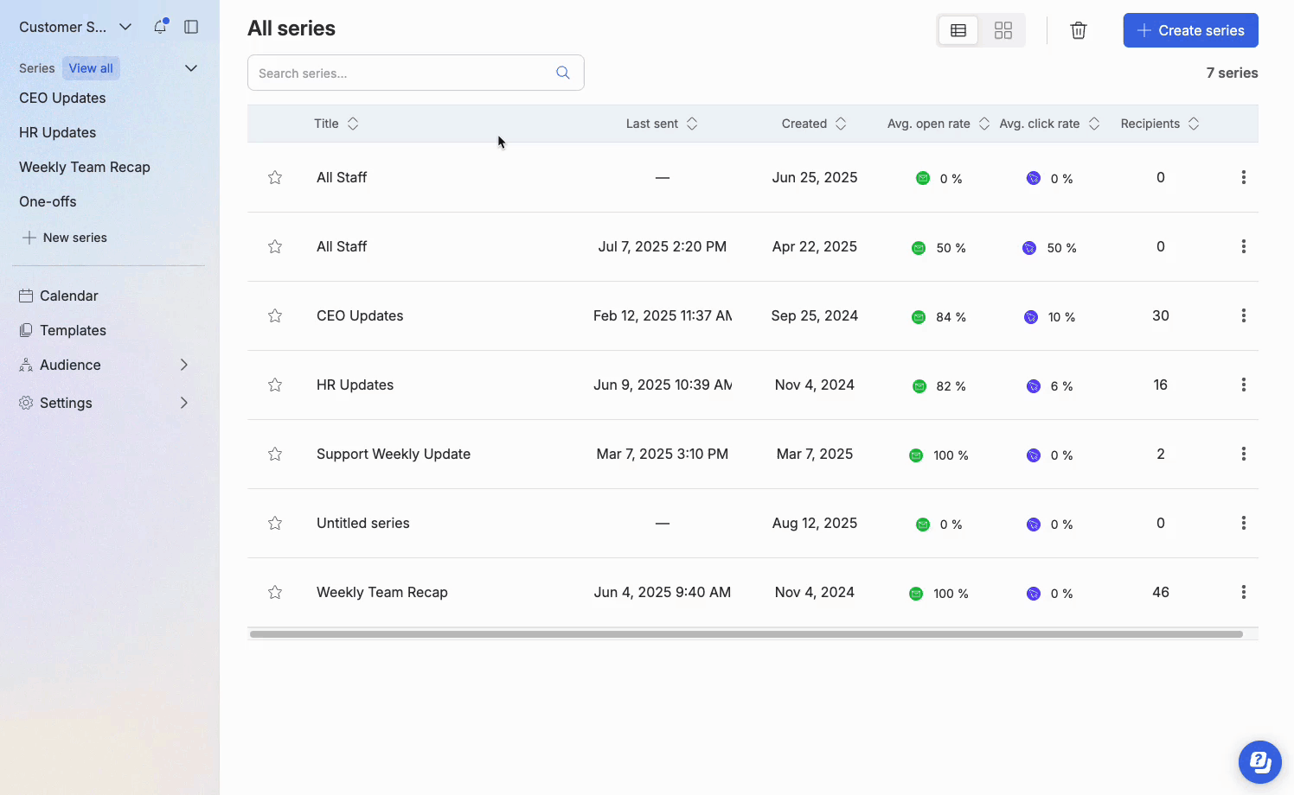Click the View all series link
Viewport: 1294px width, 795px height.
[91, 68]
